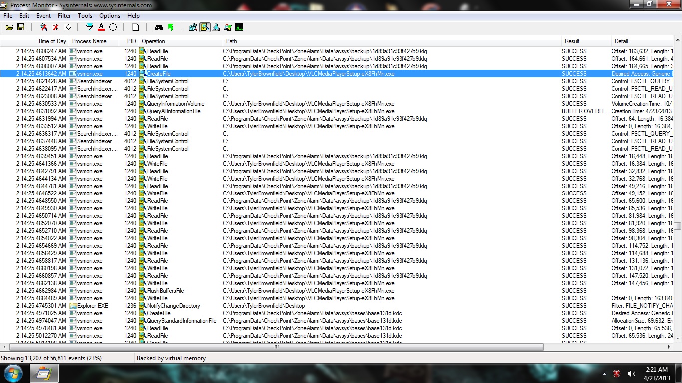Image resolution: width=682 pixels, height=383 pixels.
Task: Click Desktop path in the NotifyChangeDirectory row
Action: [x=264, y=306]
